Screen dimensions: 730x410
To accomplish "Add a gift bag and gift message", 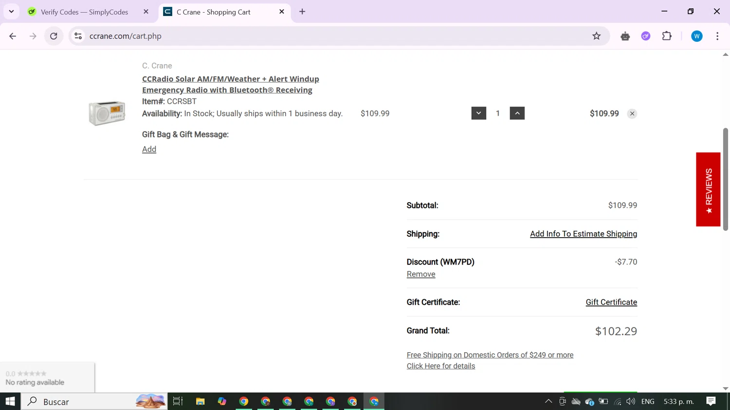I will 149,149.
